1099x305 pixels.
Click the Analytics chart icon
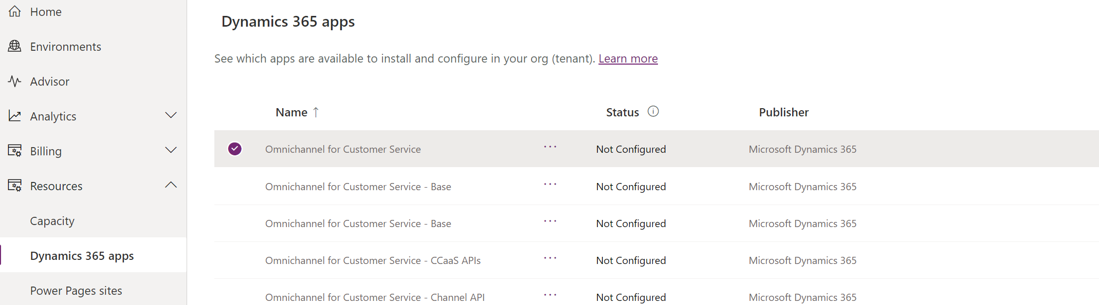pos(15,116)
